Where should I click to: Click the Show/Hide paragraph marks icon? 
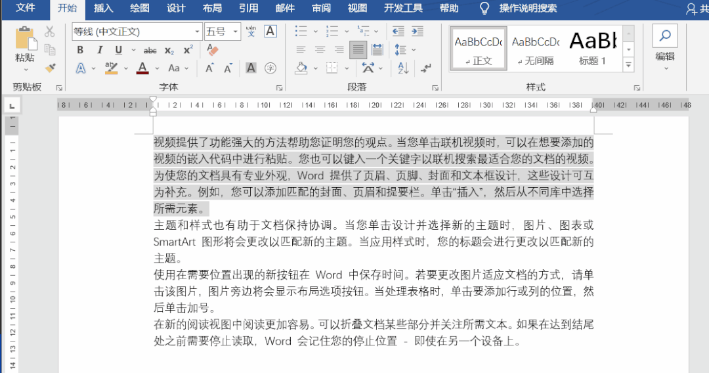point(426,68)
